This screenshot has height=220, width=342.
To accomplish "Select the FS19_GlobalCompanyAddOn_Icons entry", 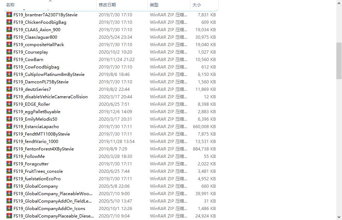I will [x=49, y=209].
